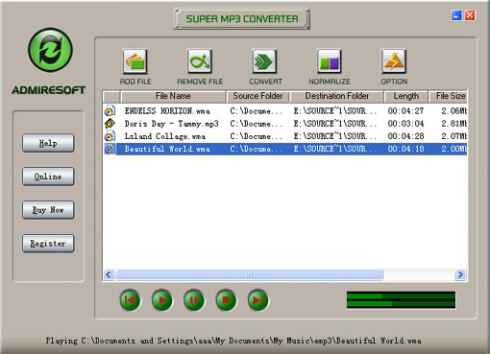The height and width of the screenshot is (354, 490).
Task: Skip to next track button
Action: pos(257,300)
